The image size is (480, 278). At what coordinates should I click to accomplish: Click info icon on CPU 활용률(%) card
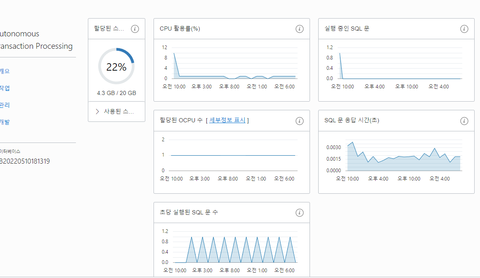click(x=299, y=29)
